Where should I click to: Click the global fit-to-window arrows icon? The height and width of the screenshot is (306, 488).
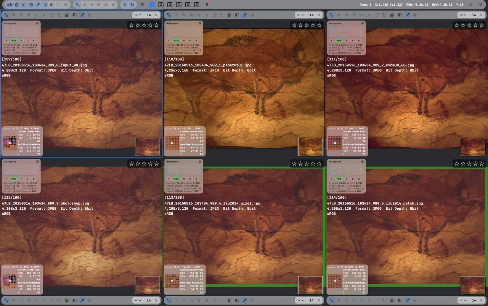(x=78, y=5)
